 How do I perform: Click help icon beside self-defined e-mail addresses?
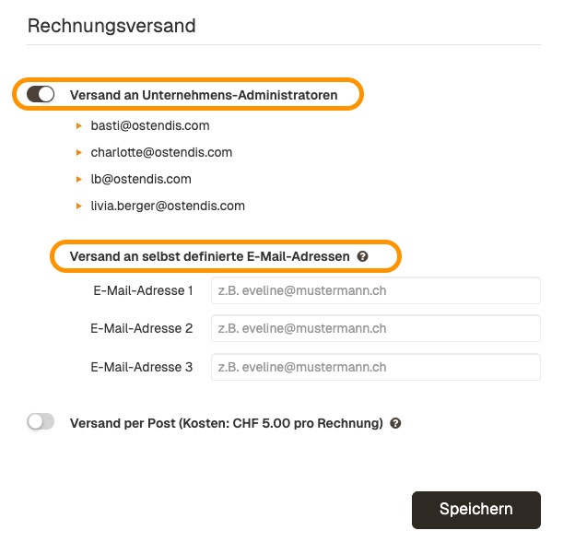coord(363,257)
